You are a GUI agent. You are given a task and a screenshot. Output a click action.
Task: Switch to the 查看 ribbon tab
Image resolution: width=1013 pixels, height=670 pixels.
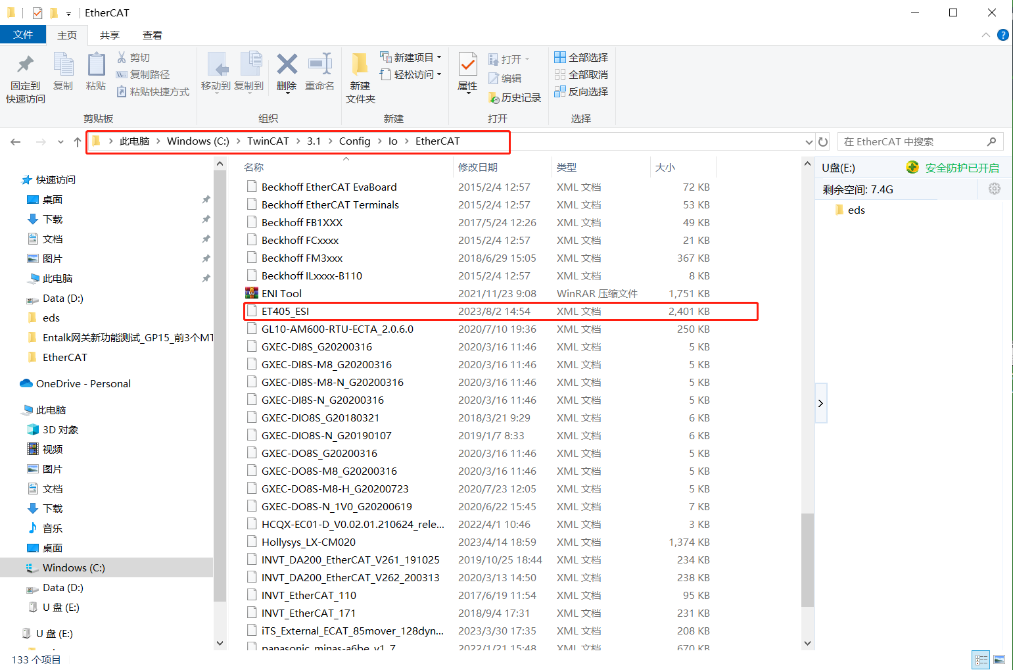click(153, 35)
